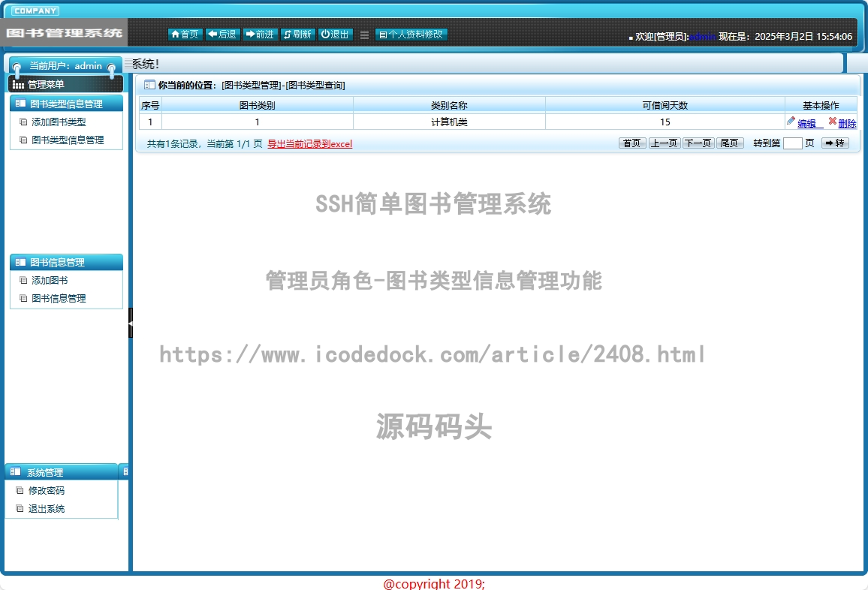Go to next page with 下一页
Viewport: 868px width, 590px height.
pyautogui.click(x=698, y=143)
